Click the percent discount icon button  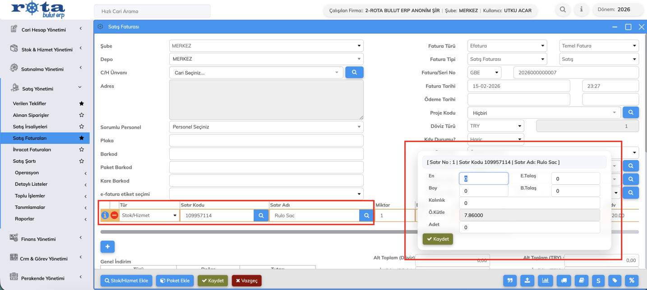click(632, 281)
